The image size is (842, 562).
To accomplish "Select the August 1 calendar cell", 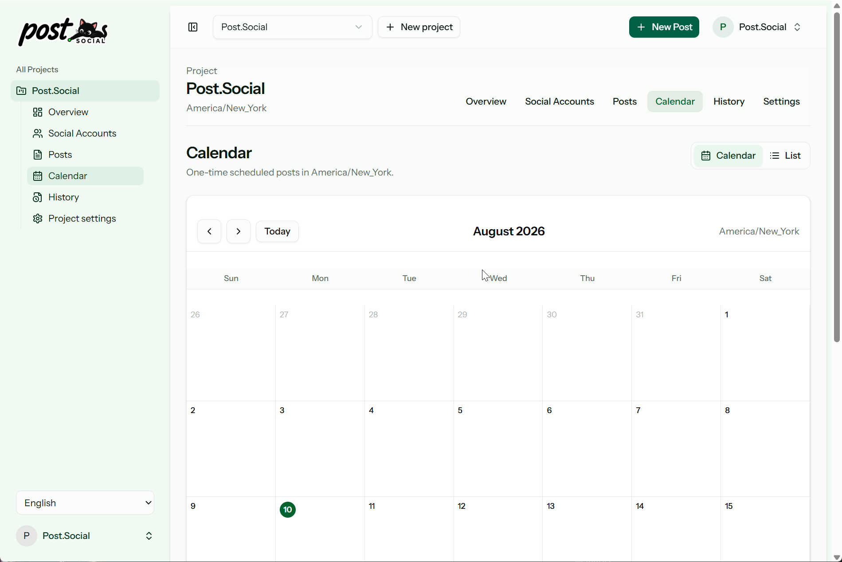I will pyautogui.click(x=765, y=353).
